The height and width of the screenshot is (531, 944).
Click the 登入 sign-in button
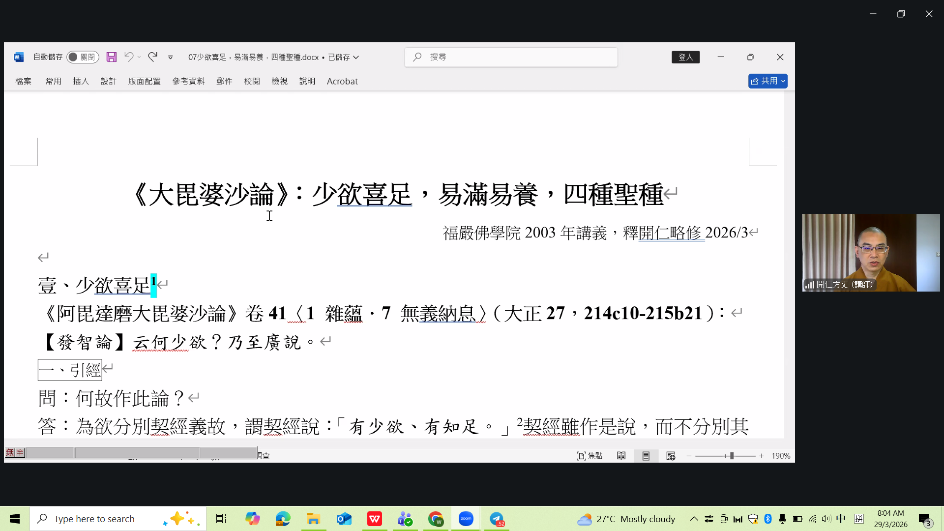pos(685,57)
